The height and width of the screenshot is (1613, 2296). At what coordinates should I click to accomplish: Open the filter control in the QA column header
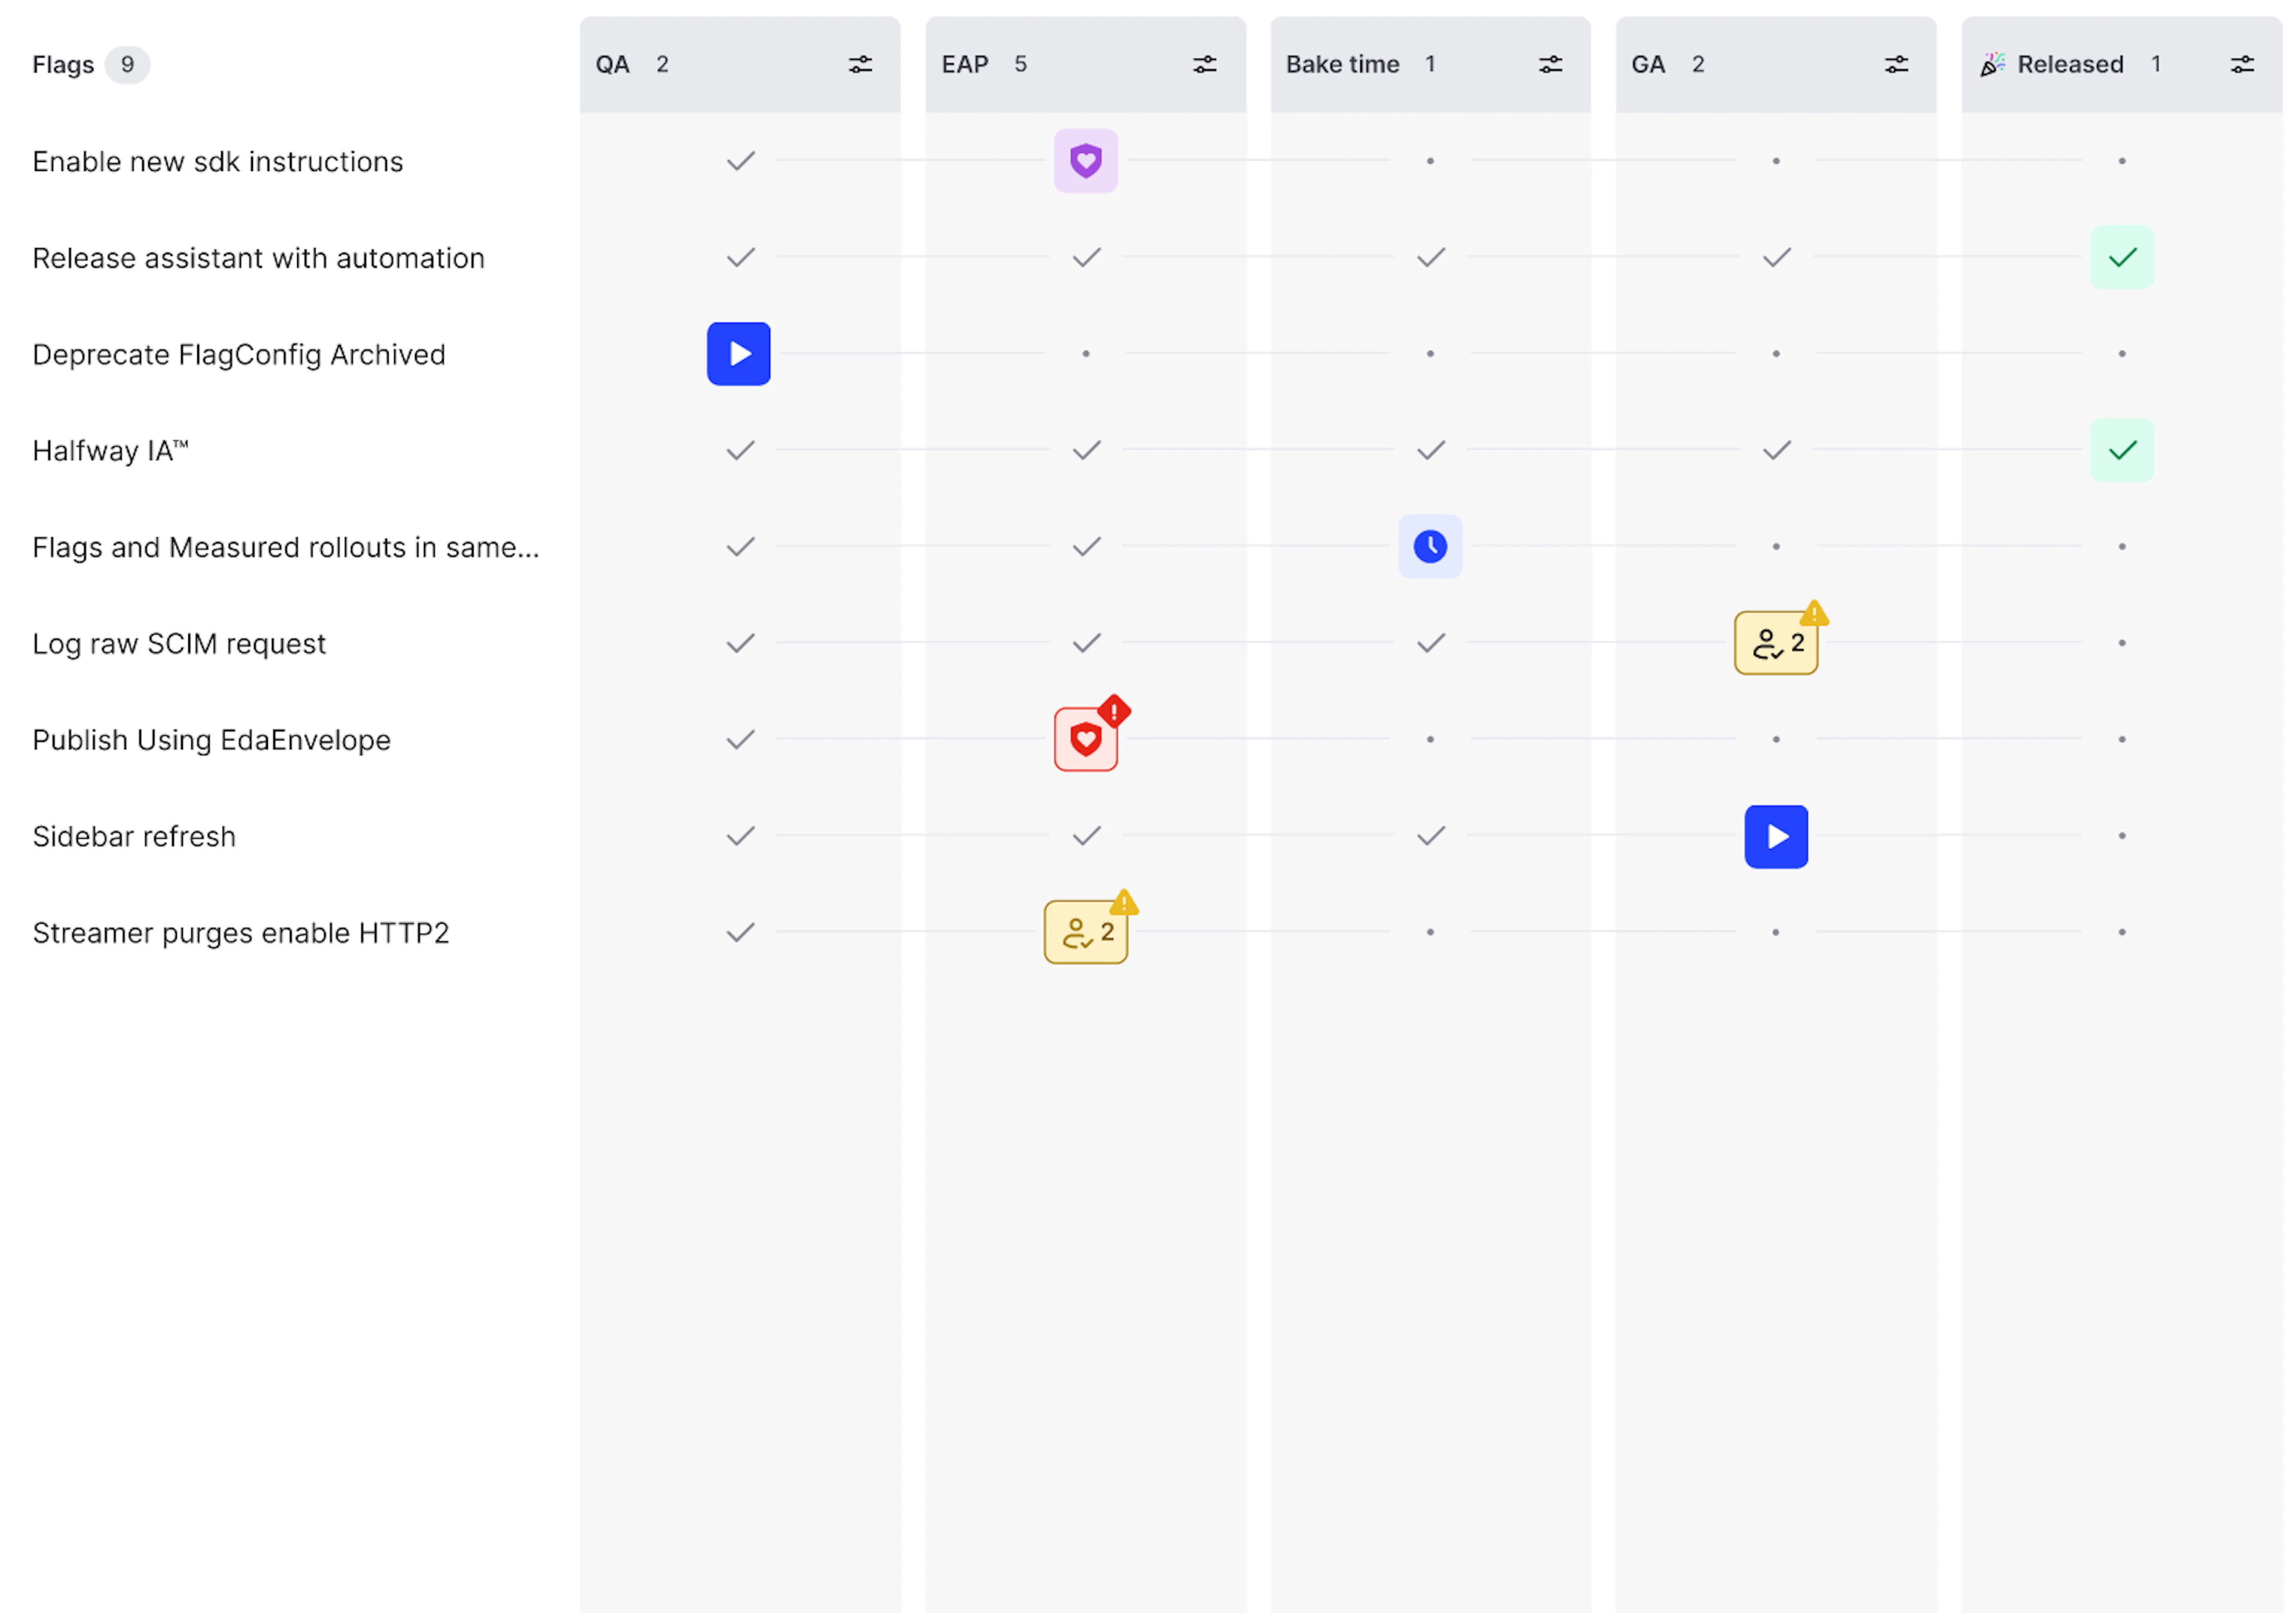click(860, 63)
